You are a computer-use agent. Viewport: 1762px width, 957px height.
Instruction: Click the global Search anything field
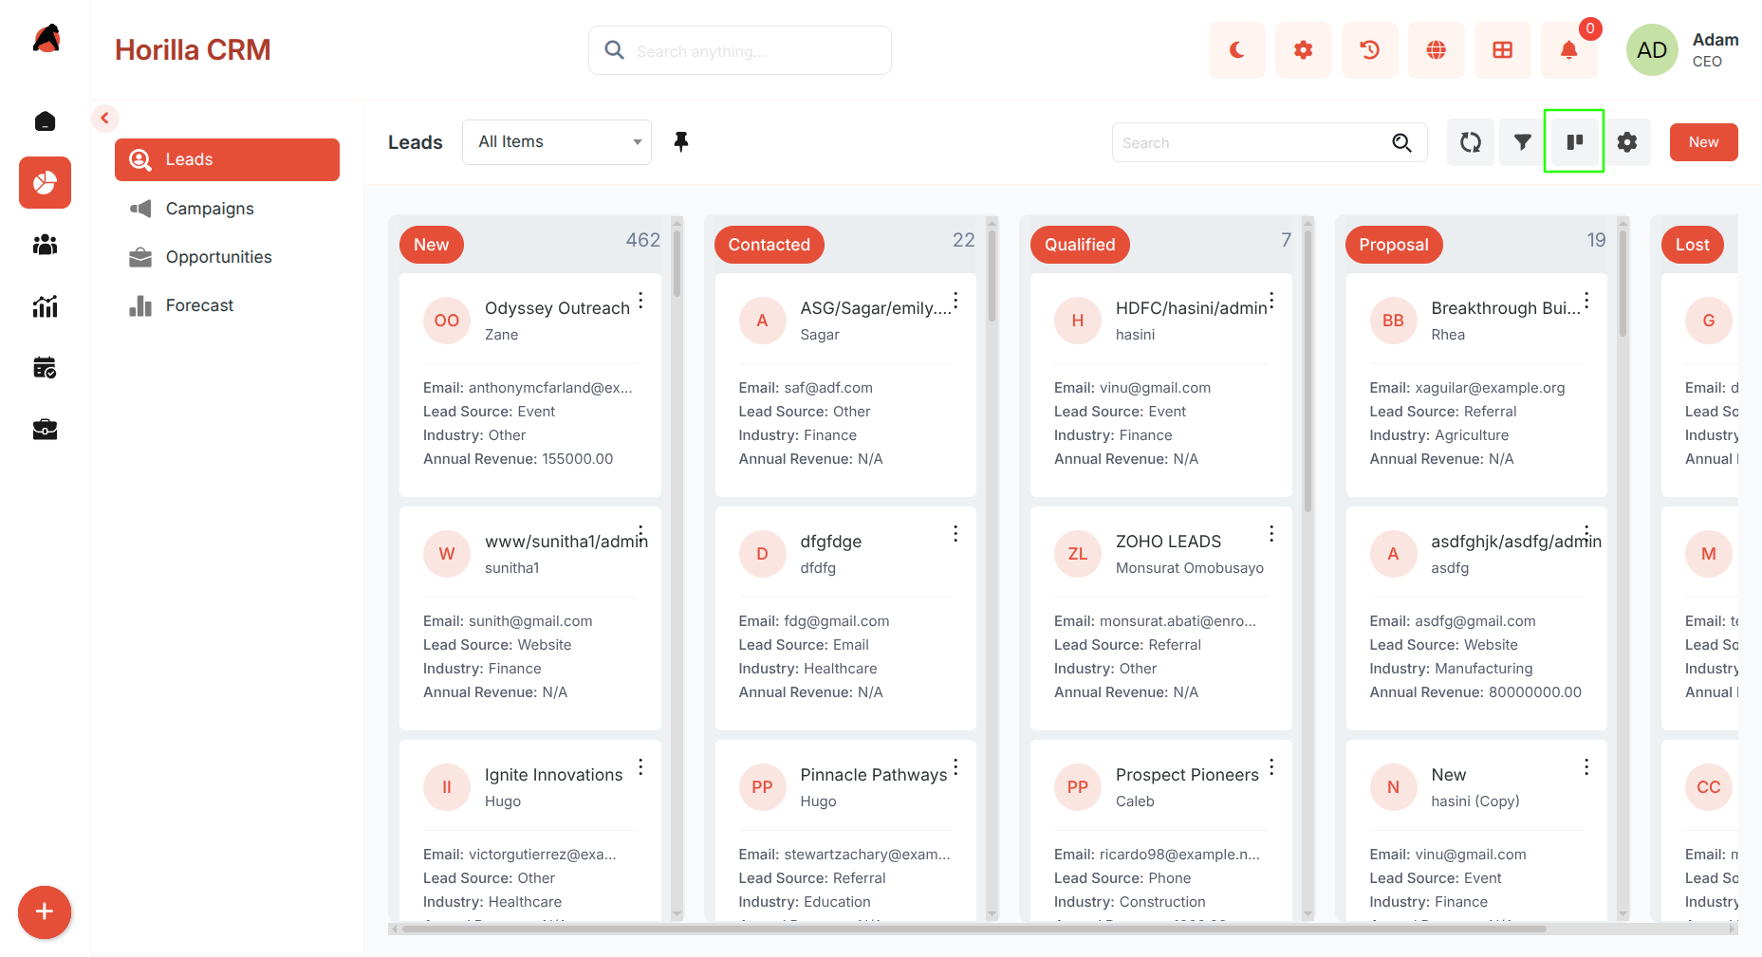coord(740,50)
